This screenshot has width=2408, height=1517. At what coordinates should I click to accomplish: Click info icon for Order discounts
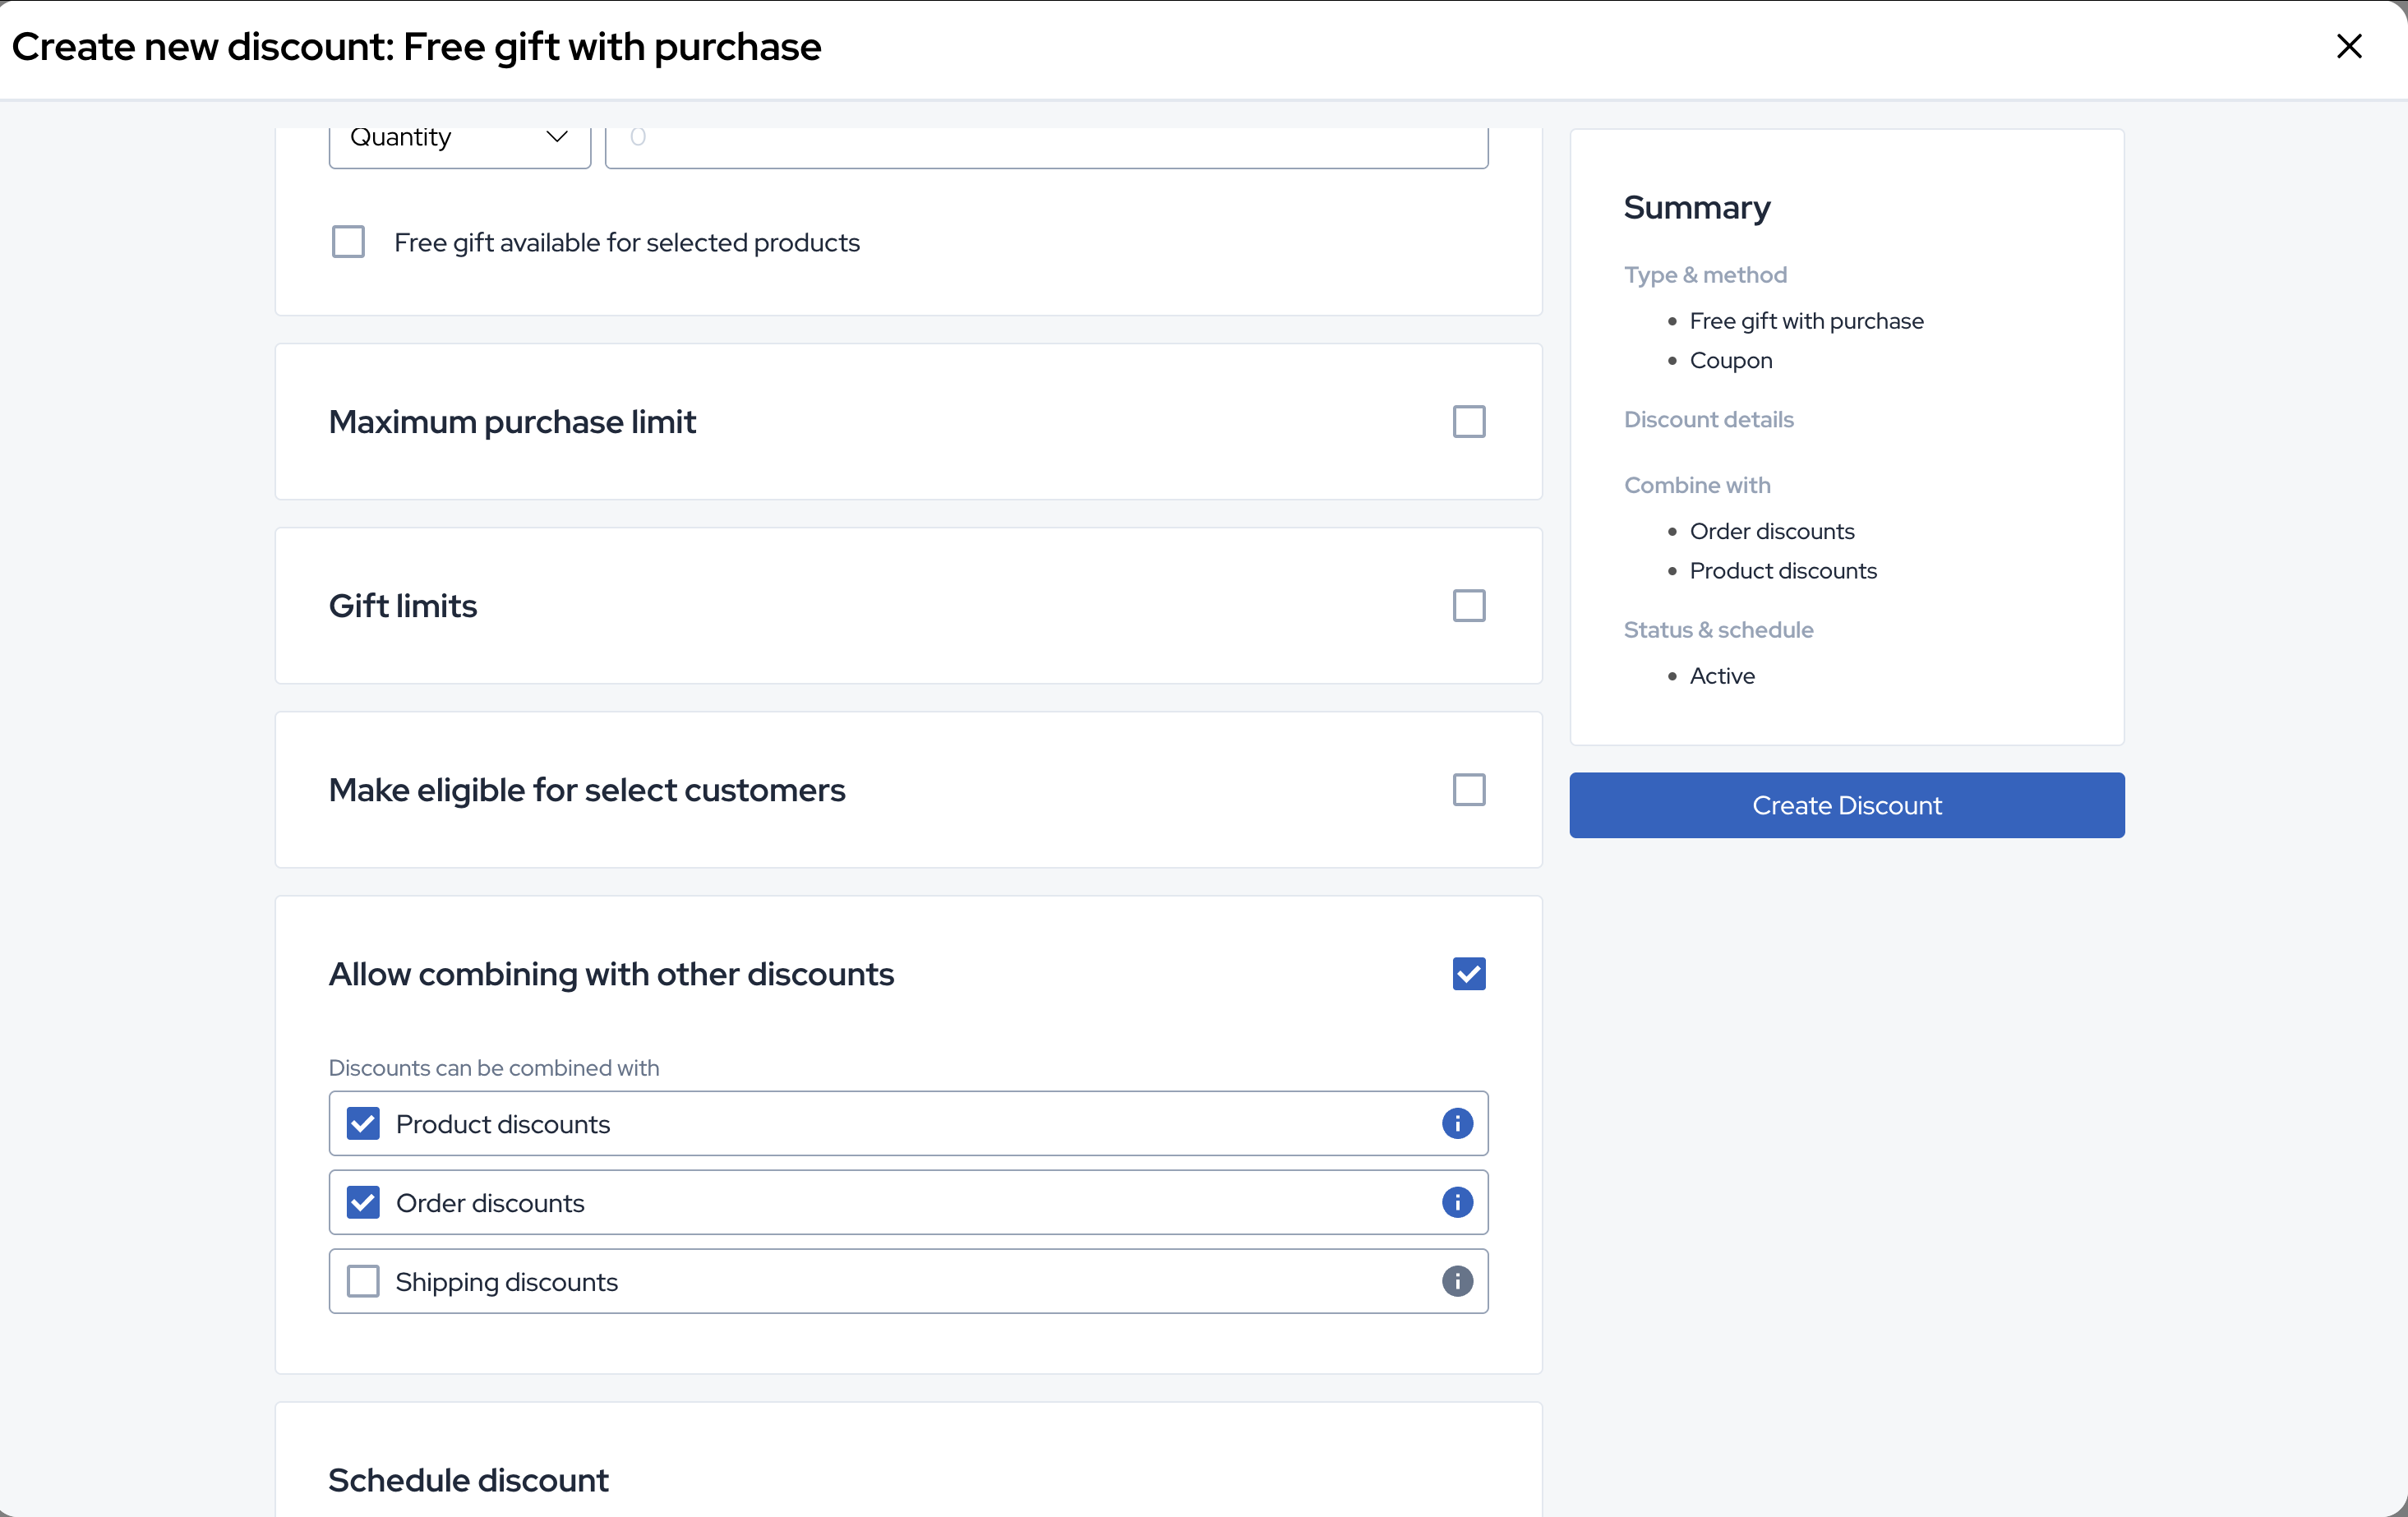(x=1457, y=1202)
